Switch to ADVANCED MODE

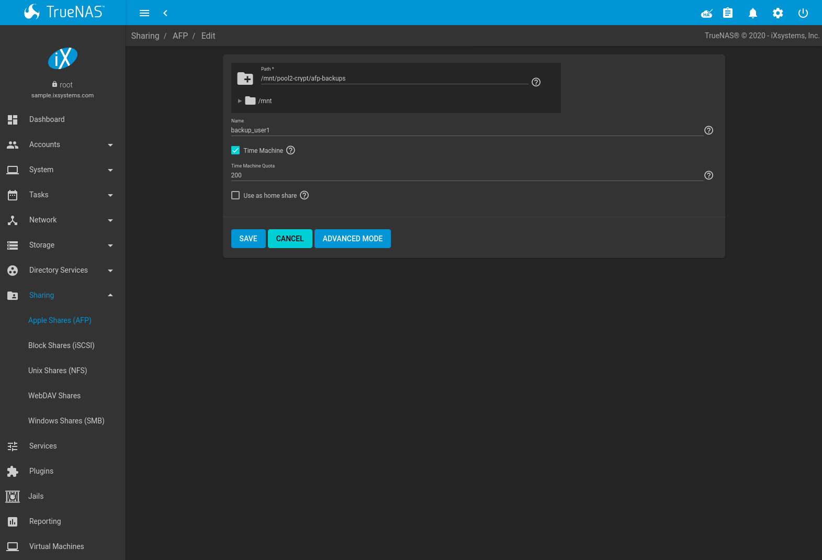(353, 239)
